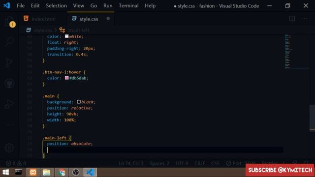The image size is (315, 177).
Task: Open color picker for white swatch
Action: [67, 36]
